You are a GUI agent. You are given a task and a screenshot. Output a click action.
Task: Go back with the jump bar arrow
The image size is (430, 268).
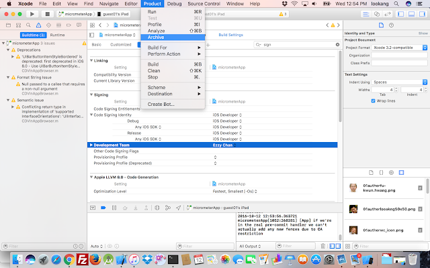[100, 25]
